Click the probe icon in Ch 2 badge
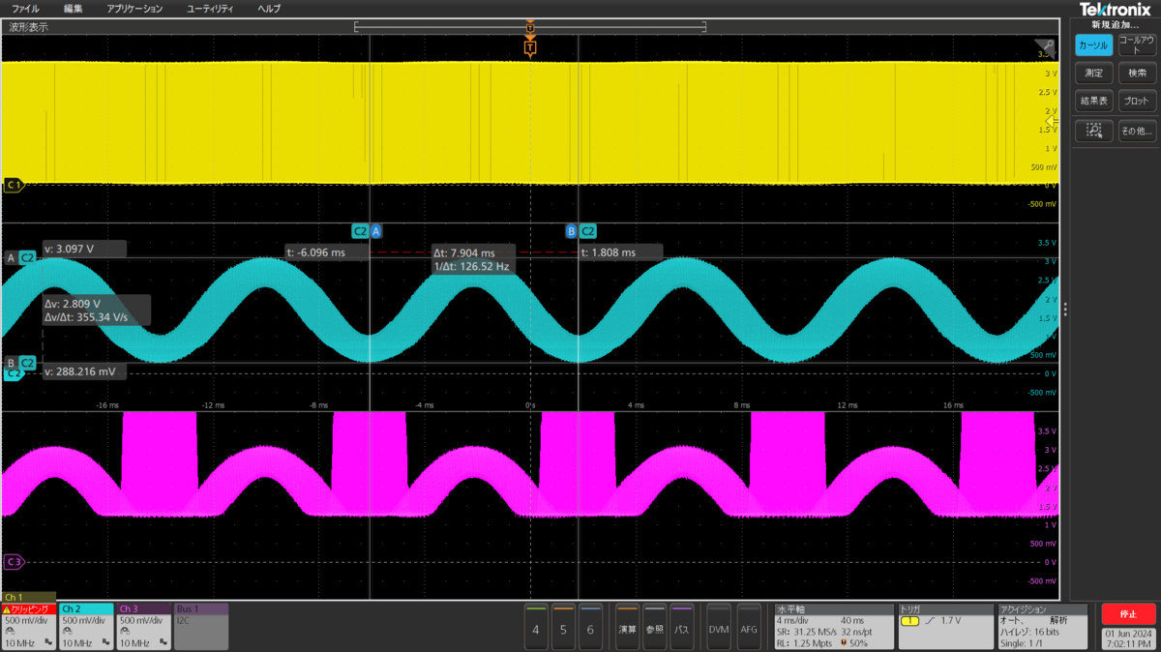1161x652 pixels. coord(68,631)
